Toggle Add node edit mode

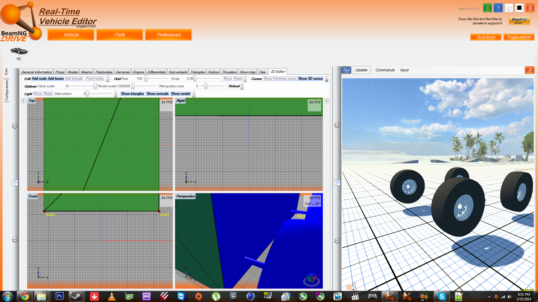coord(39,79)
